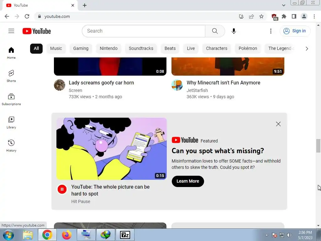
Task: Click the Minecraft video thumbnail with 9:51
Action: click(228, 67)
